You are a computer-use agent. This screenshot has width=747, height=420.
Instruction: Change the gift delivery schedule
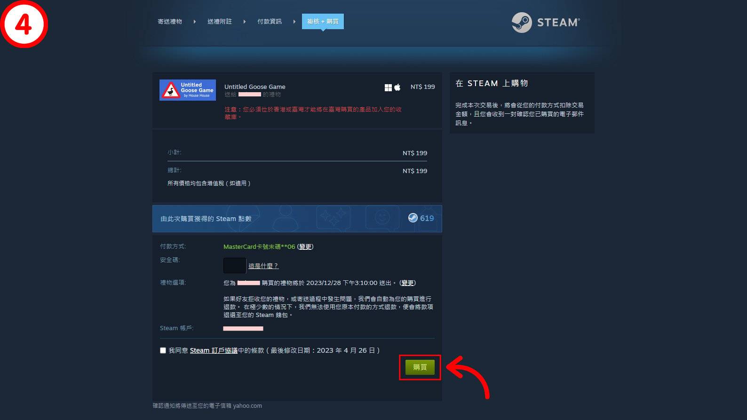407,283
